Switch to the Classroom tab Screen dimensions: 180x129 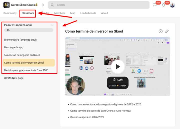tap(28, 13)
